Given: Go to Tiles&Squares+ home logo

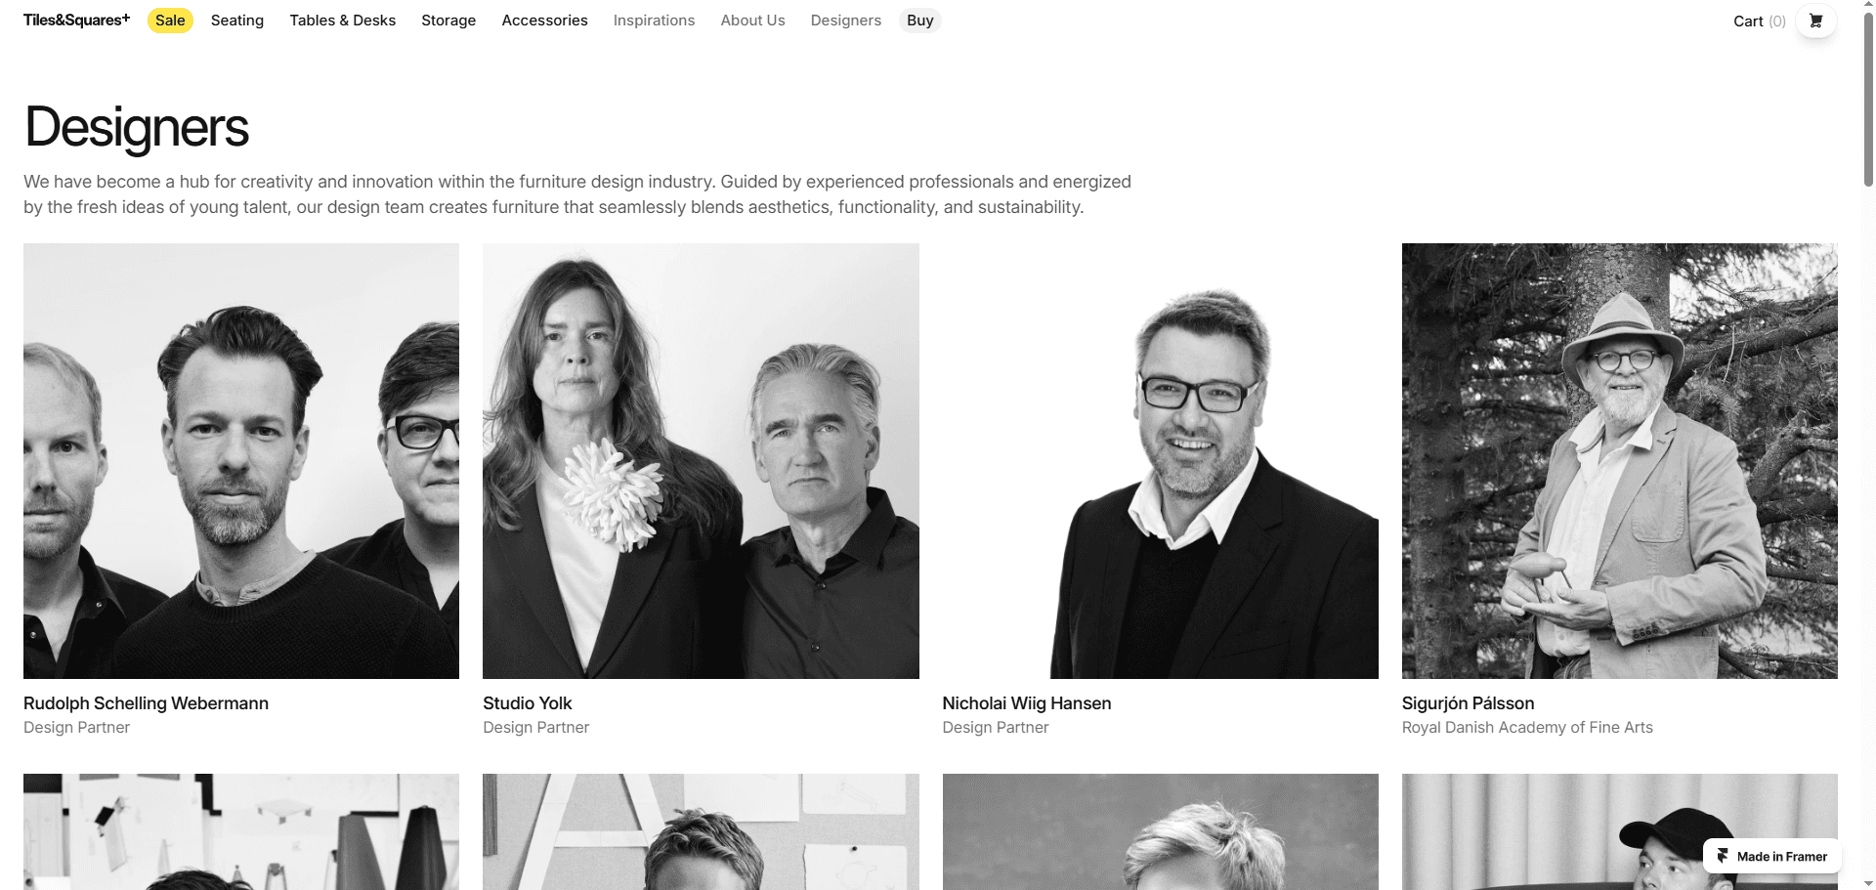Looking at the screenshot, I should [x=76, y=20].
